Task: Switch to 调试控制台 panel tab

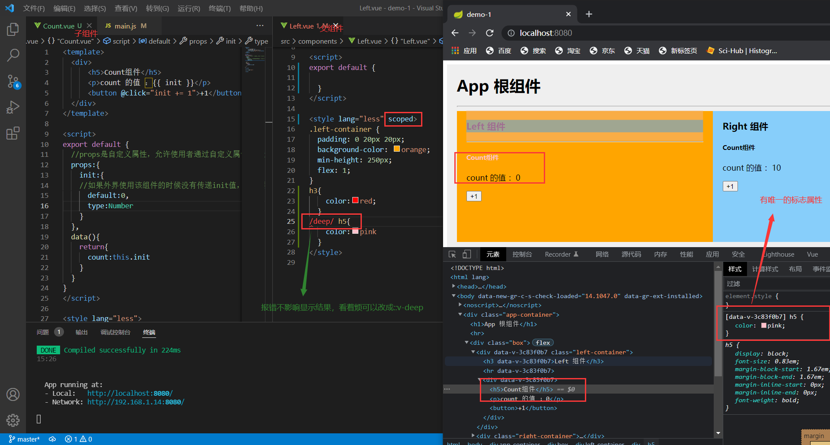Action: tap(115, 332)
